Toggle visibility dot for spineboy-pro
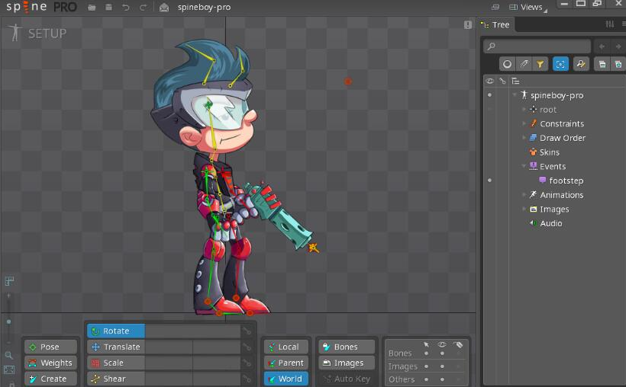The image size is (626, 387). [489, 95]
